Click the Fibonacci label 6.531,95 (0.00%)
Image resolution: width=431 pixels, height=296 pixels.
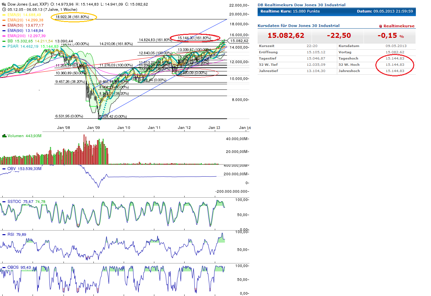(x=69, y=116)
